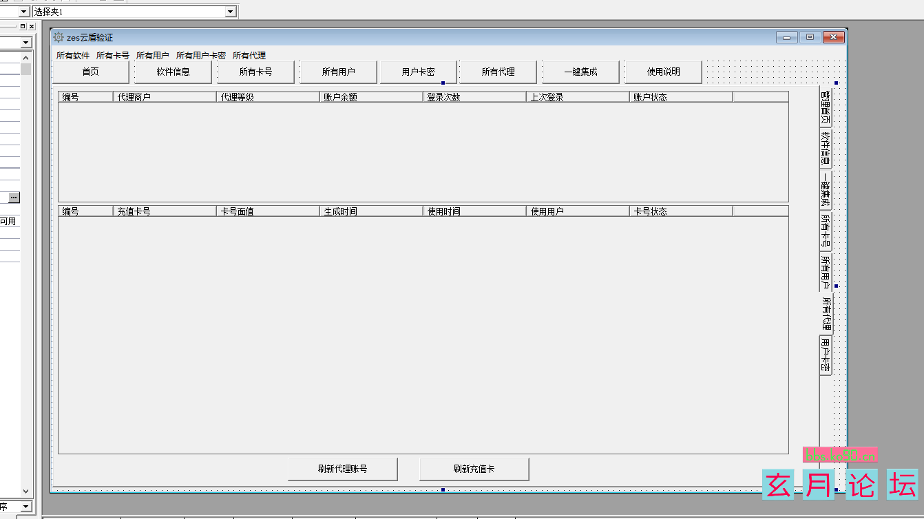
Task: Select the 所有代理 vertical tab
Action: pyautogui.click(x=826, y=314)
